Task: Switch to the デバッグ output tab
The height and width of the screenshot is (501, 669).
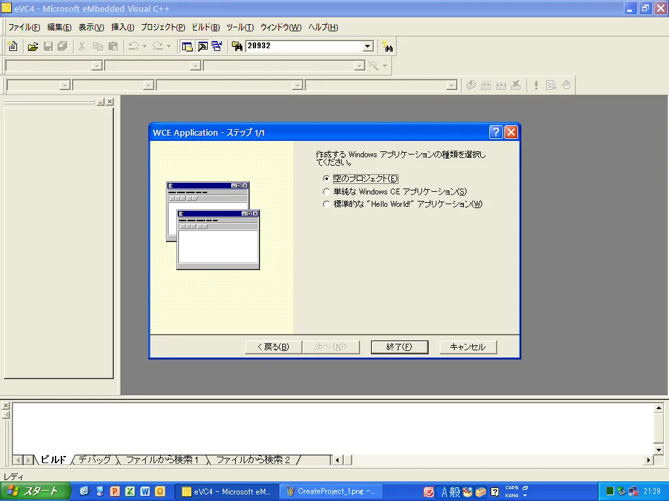Action: [95, 460]
